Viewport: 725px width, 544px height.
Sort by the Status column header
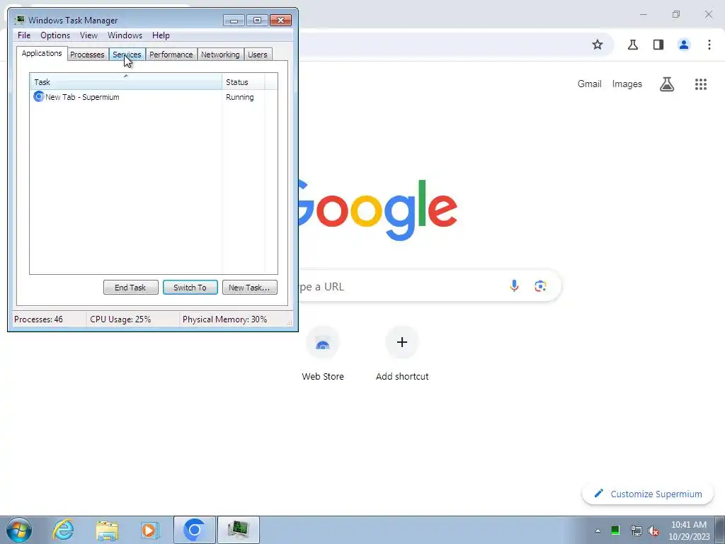tap(244, 82)
